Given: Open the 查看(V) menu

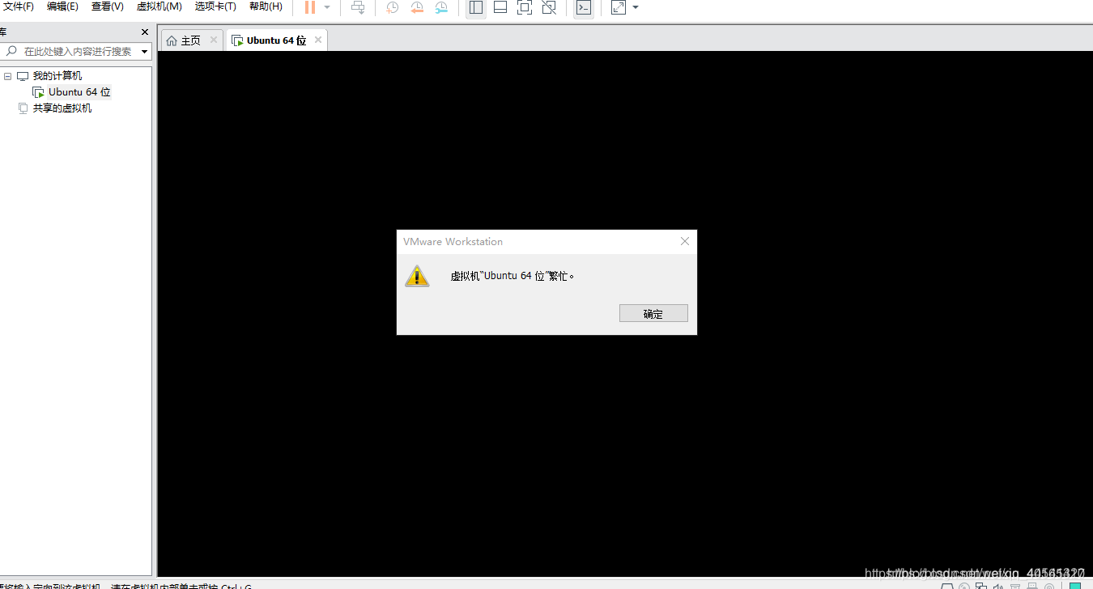Looking at the screenshot, I should tap(108, 6).
